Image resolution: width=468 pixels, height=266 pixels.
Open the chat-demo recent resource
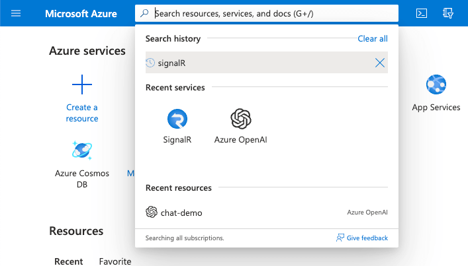(x=267, y=213)
